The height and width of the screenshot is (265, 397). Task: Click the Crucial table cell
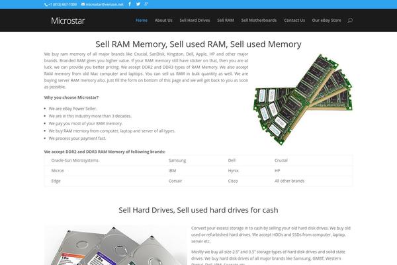(281, 160)
